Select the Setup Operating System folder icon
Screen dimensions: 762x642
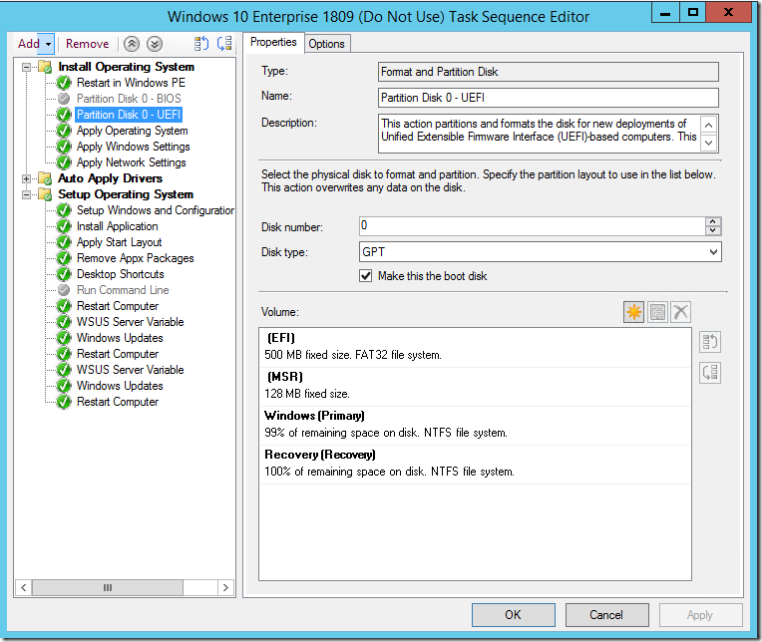click(45, 194)
